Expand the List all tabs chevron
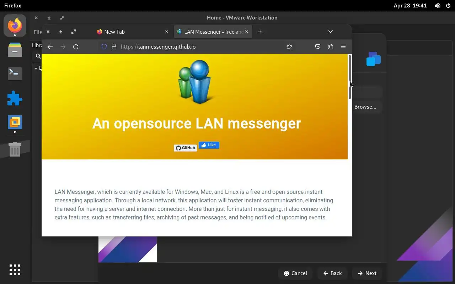This screenshot has height=284, width=455. (x=331, y=32)
